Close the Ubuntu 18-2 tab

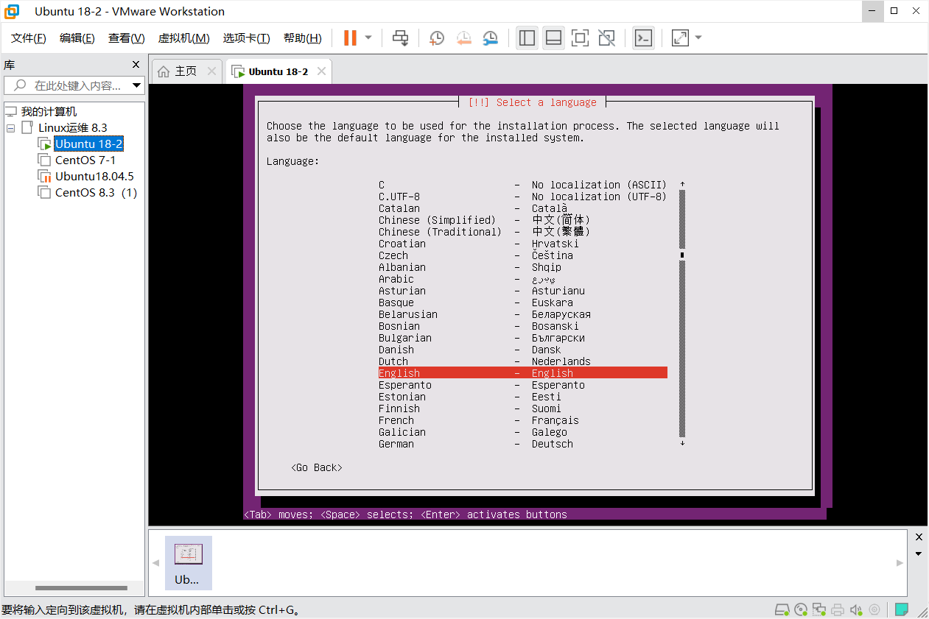coord(321,71)
